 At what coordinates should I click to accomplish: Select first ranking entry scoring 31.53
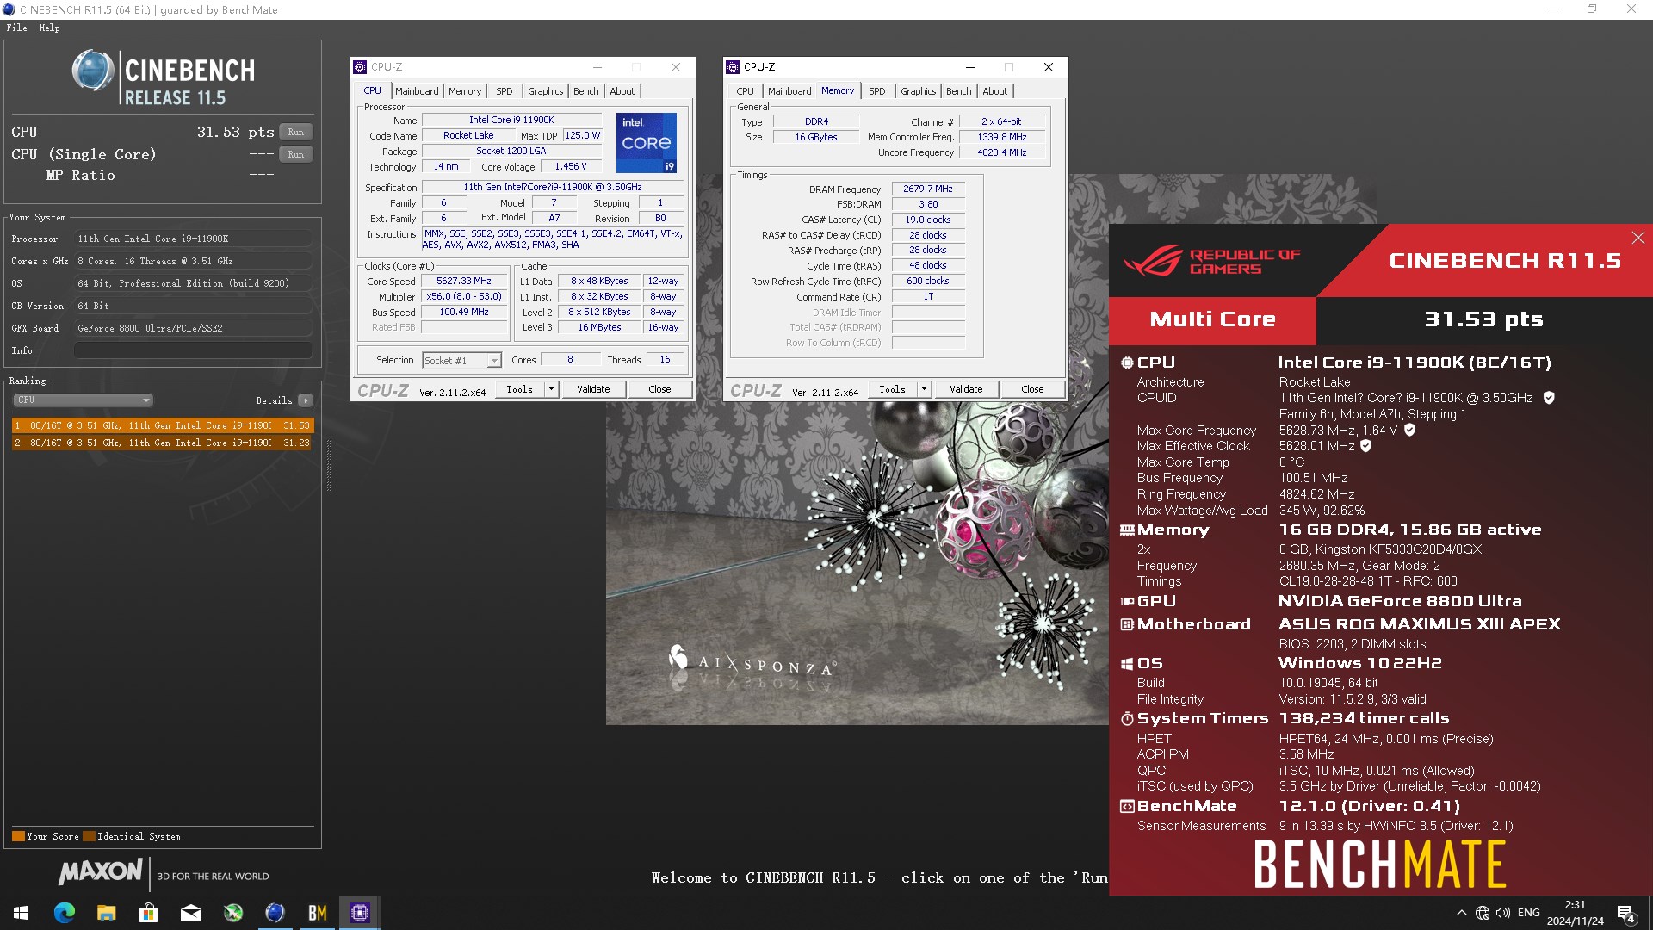[162, 425]
